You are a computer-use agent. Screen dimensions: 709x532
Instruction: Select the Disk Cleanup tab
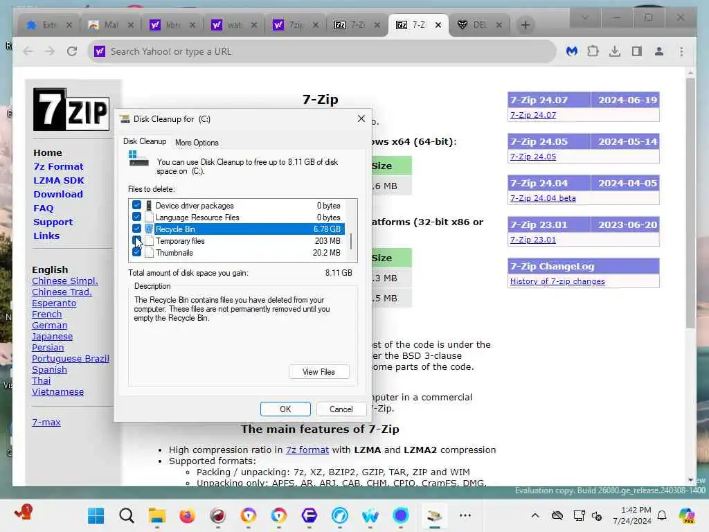pos(145,141)
